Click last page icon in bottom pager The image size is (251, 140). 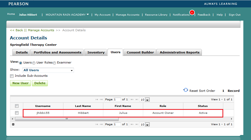tap(137, 124)
